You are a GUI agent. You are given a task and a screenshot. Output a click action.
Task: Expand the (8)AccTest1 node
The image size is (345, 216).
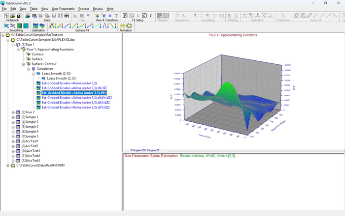(13, 141)
